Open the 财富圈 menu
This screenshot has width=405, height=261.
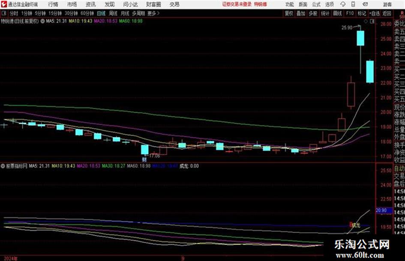point(153,4)
